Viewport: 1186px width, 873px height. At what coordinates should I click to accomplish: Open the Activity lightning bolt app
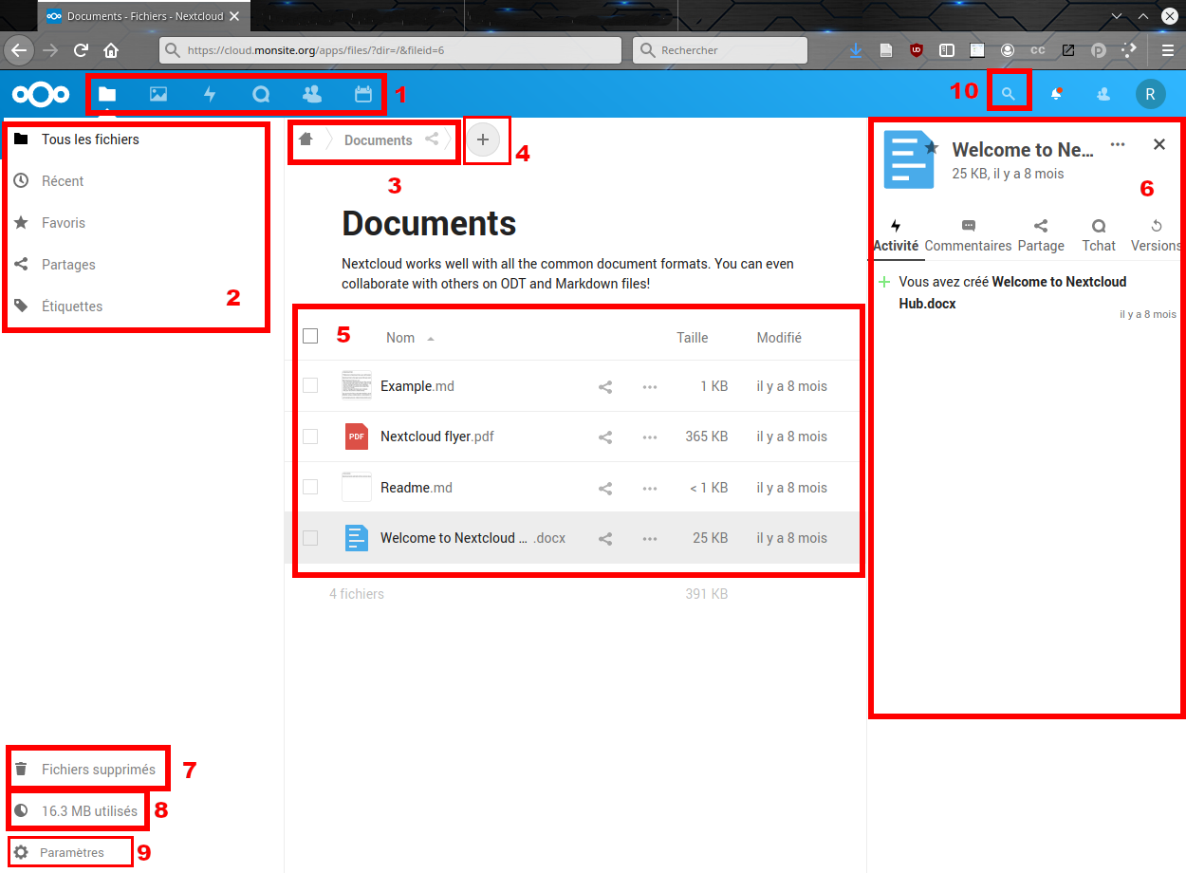click(210, 94)
